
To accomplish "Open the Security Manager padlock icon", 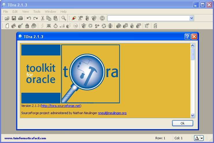I will [x=27, y=26].
